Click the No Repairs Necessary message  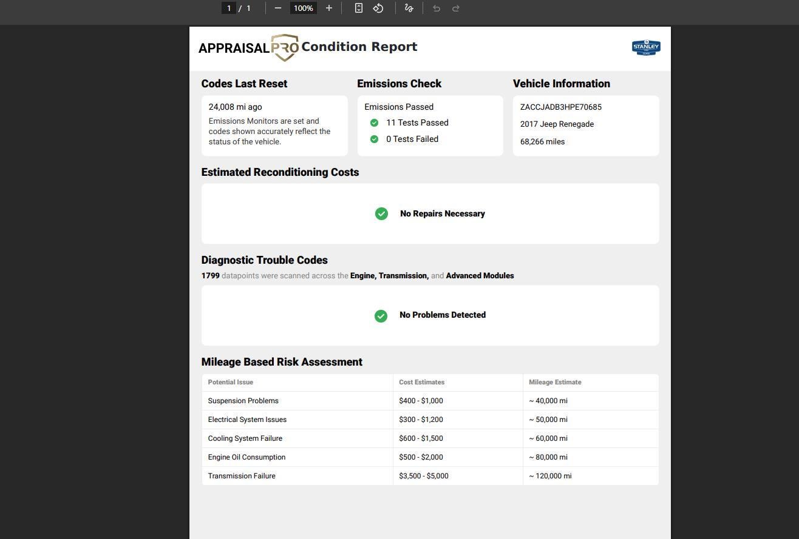[443, 214]
